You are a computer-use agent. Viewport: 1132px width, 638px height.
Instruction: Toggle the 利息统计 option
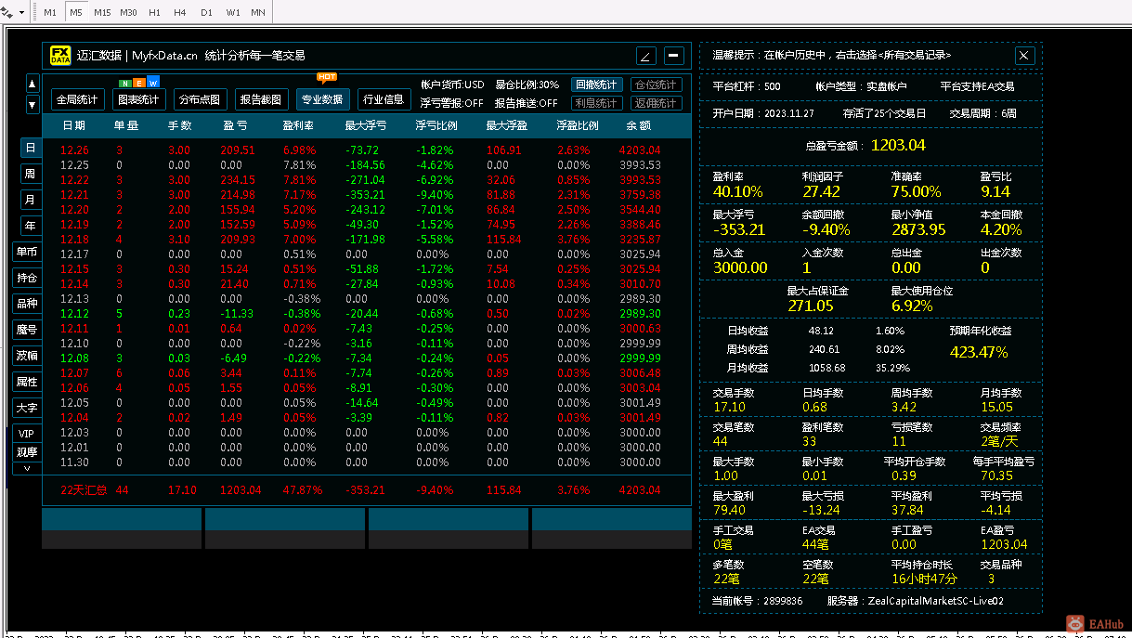[x=596, y=103]
